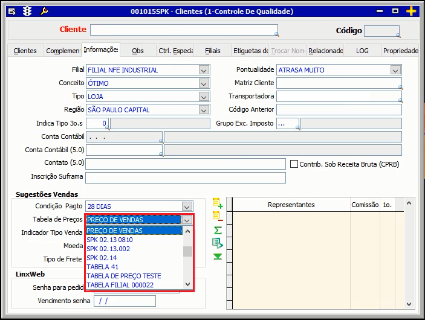Open the Condição Pagto dropdown

tap(187, 206)
